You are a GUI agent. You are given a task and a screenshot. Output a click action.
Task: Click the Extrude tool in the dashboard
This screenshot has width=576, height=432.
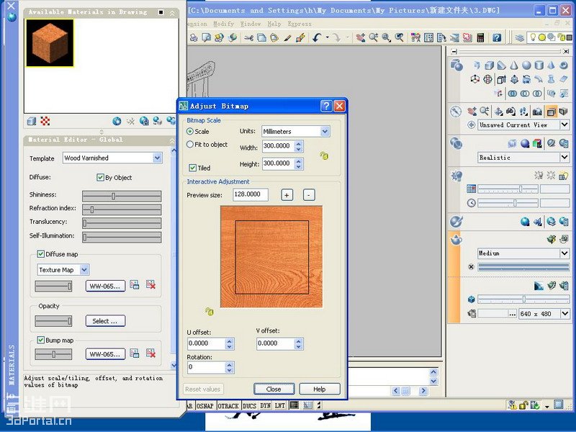(x=501, y=79)
